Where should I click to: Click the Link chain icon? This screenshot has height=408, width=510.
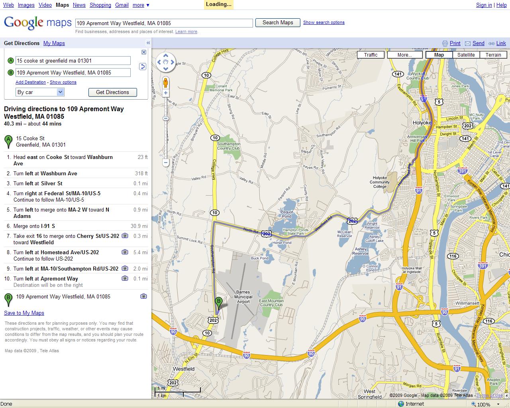(x=492, y=43)
